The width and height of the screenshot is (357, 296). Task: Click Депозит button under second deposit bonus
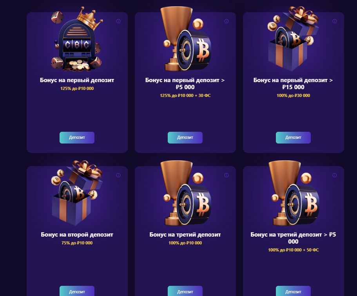77,291
